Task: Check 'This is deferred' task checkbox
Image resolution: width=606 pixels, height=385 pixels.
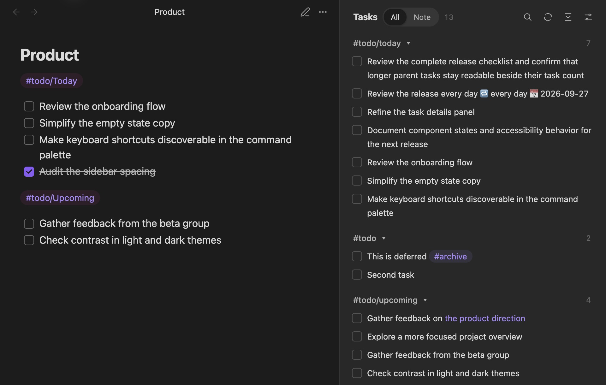Action: pos(357,256)
